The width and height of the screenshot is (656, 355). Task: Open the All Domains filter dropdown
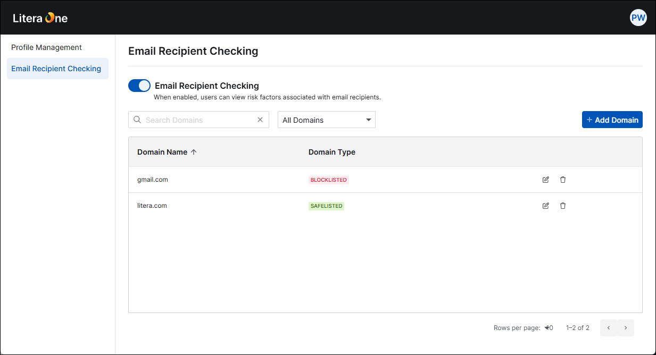tap(326, 120)
